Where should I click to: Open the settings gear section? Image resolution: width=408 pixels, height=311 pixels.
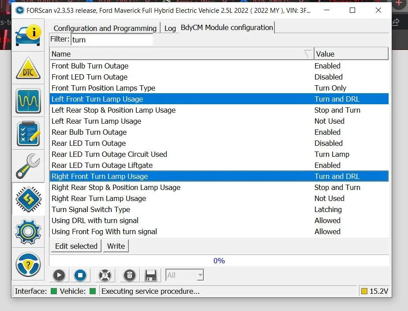pos(28,231)
